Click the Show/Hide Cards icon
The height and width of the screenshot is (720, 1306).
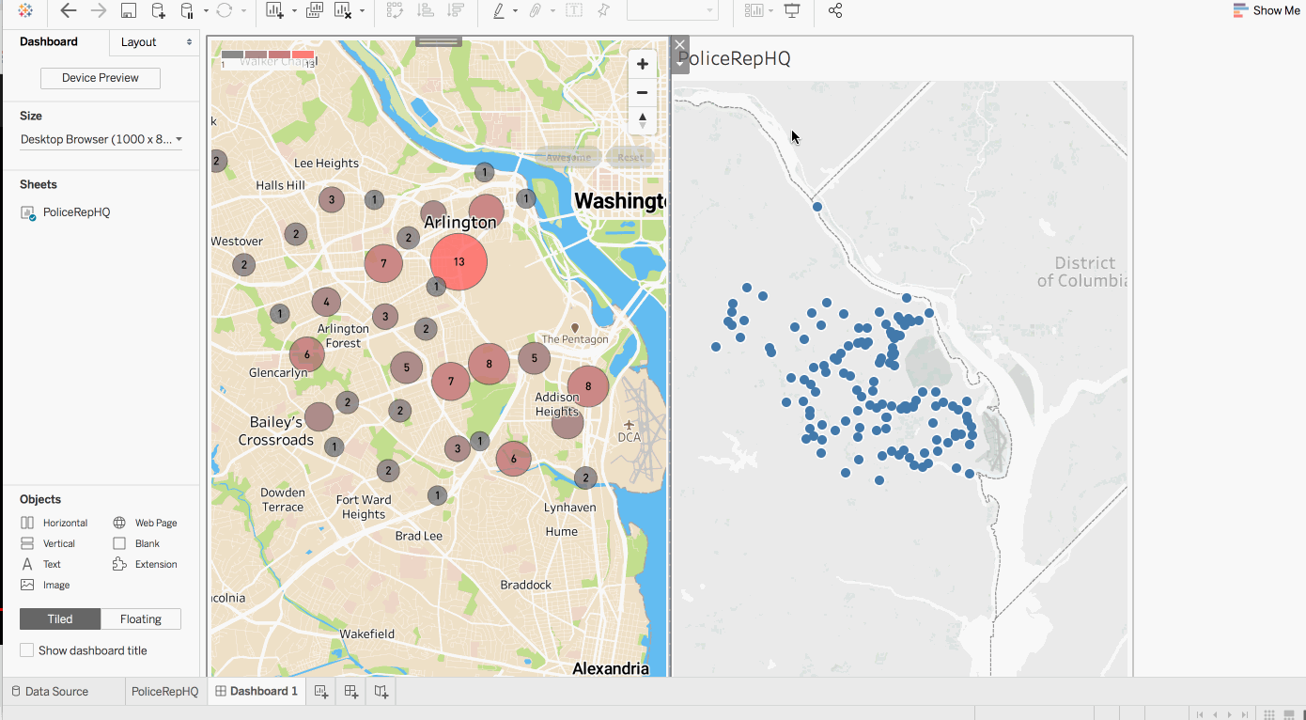754,10
